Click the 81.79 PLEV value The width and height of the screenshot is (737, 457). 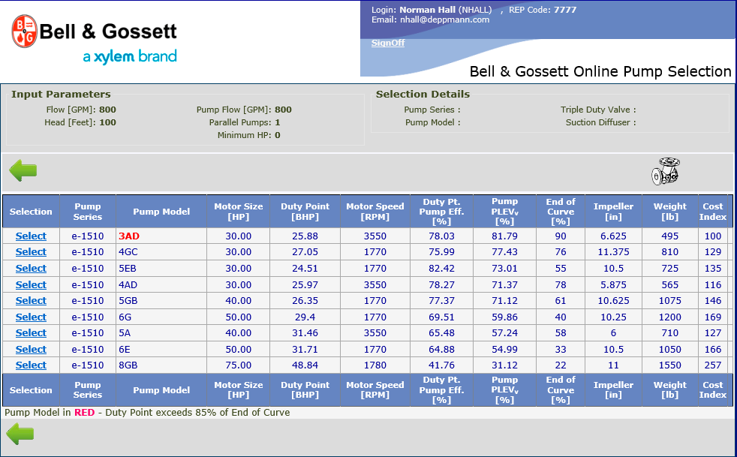click(504, 236)
